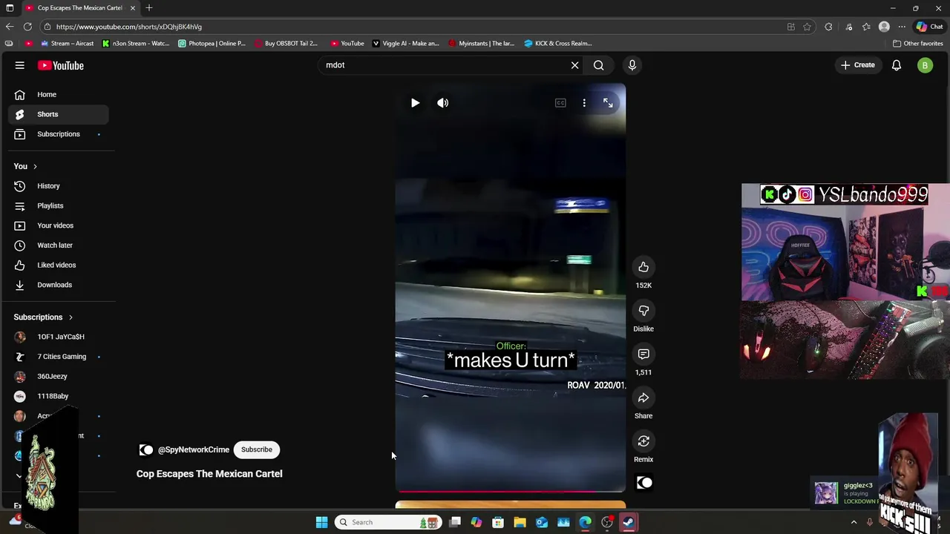Open the KICK & Cross Realm bookmark
Screen dimensions: 950x534
click(x=557, y=44)
